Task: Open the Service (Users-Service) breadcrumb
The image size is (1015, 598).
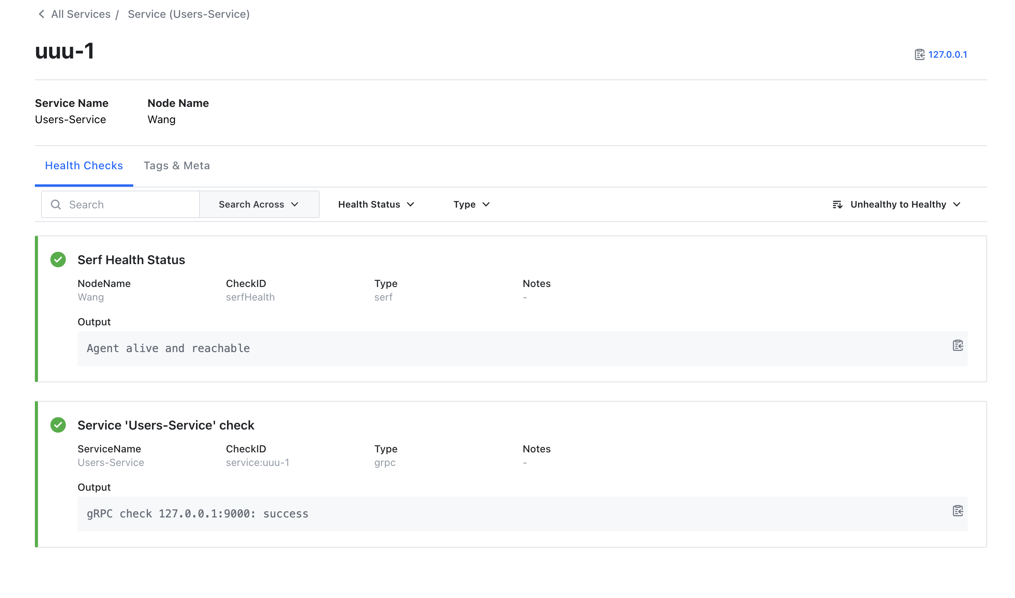Action: click(189, 14)
